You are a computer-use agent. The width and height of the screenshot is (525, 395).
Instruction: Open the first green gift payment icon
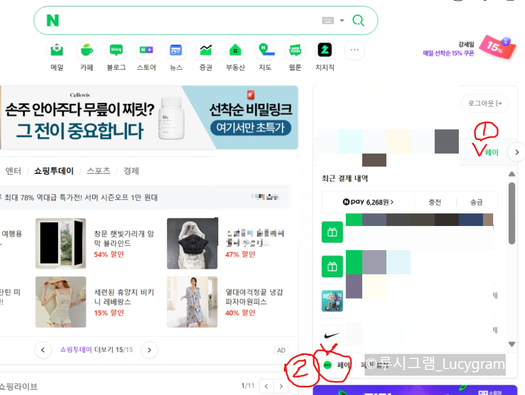332,232
